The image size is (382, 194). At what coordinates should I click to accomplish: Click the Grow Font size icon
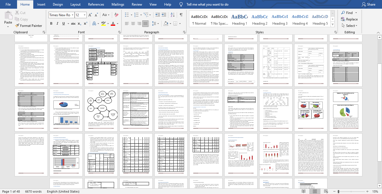90,15
